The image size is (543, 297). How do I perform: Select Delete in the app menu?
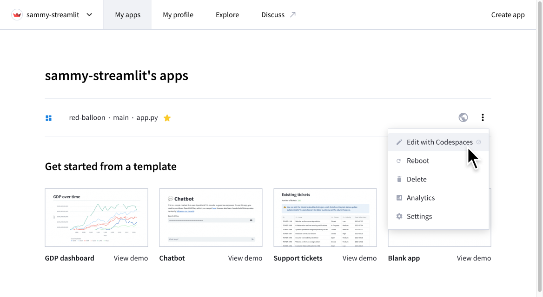(417, 179)
